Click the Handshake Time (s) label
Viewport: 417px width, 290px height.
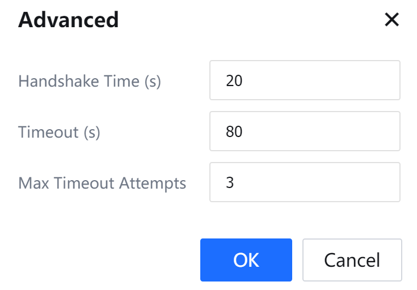point(90,81)
